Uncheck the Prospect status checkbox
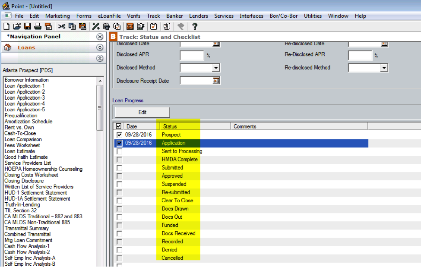Screen dimensions: 421x267 click(119, 135)
